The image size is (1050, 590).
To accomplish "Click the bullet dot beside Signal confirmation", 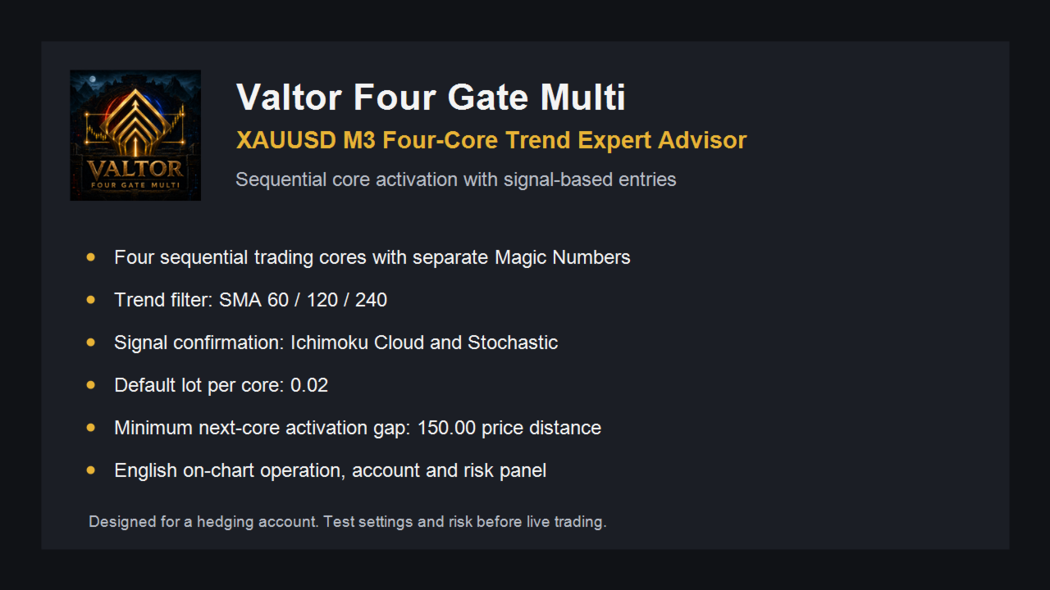I will tap(91, 343).
